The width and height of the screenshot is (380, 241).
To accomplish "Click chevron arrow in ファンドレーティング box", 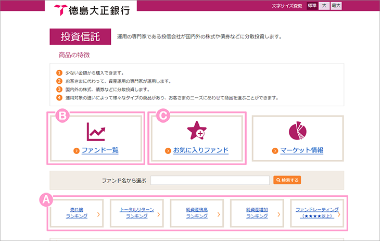I will tap(339, 214).
